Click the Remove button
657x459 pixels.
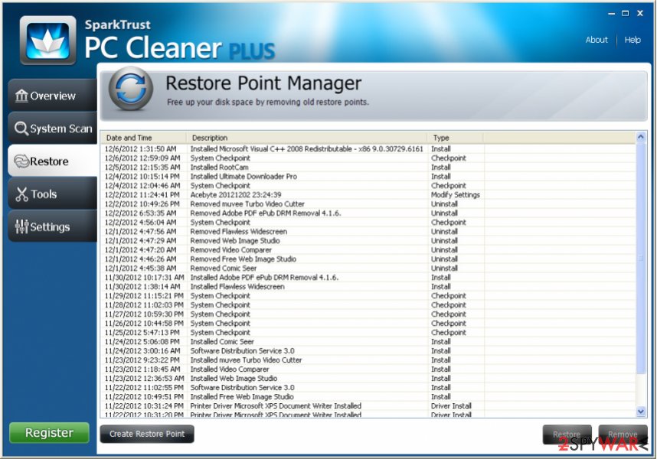(x=623, y=435)
